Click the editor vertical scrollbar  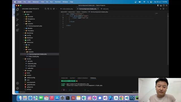(x=168, y=39)
